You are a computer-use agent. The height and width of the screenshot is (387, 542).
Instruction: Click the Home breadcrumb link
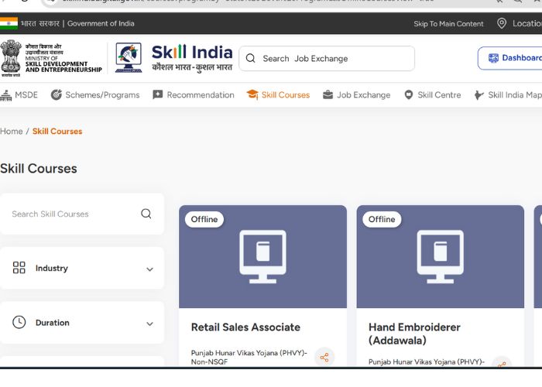coord(12,132)
